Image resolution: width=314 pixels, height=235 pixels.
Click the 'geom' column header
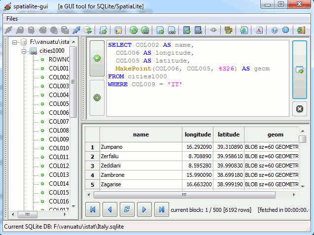point(272,134)
